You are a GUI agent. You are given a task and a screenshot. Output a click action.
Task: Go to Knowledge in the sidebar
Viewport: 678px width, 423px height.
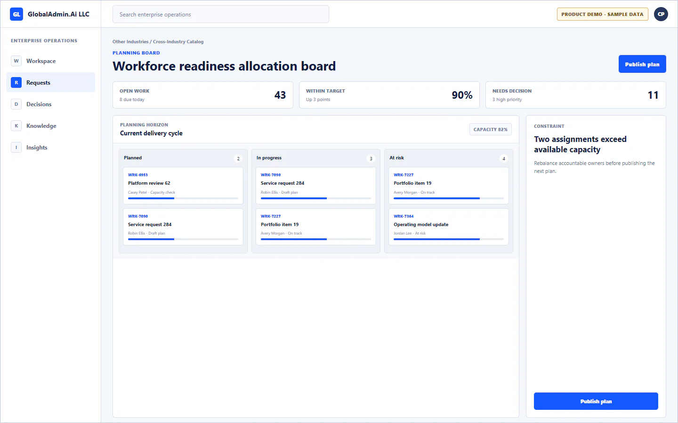pos(50,126)
